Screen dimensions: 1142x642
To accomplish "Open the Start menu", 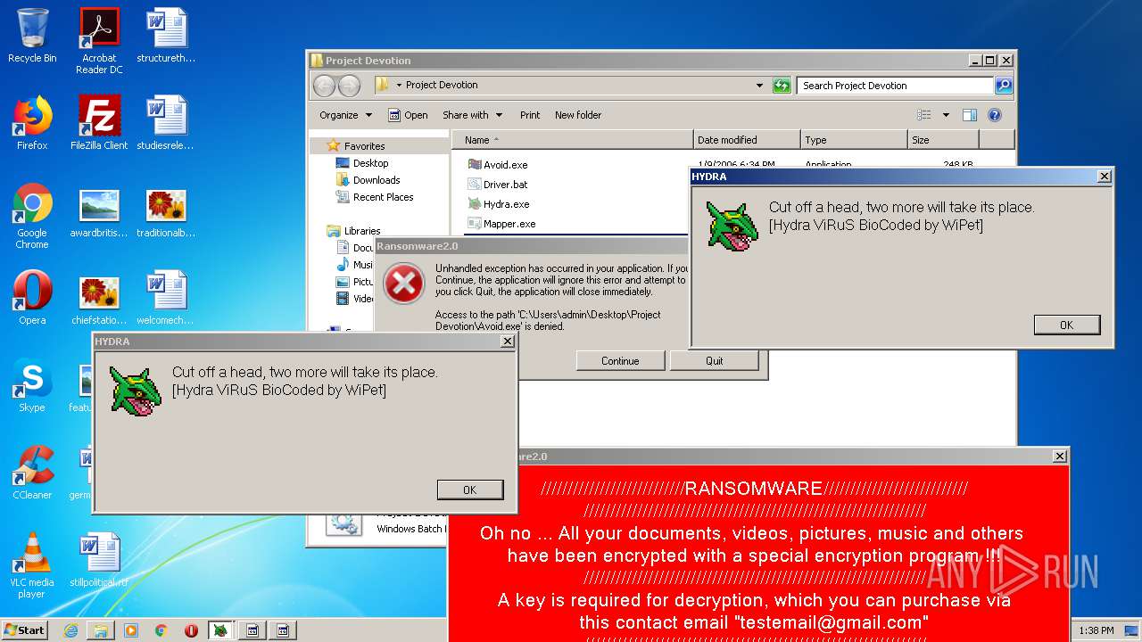I will [x=24, y=630].
